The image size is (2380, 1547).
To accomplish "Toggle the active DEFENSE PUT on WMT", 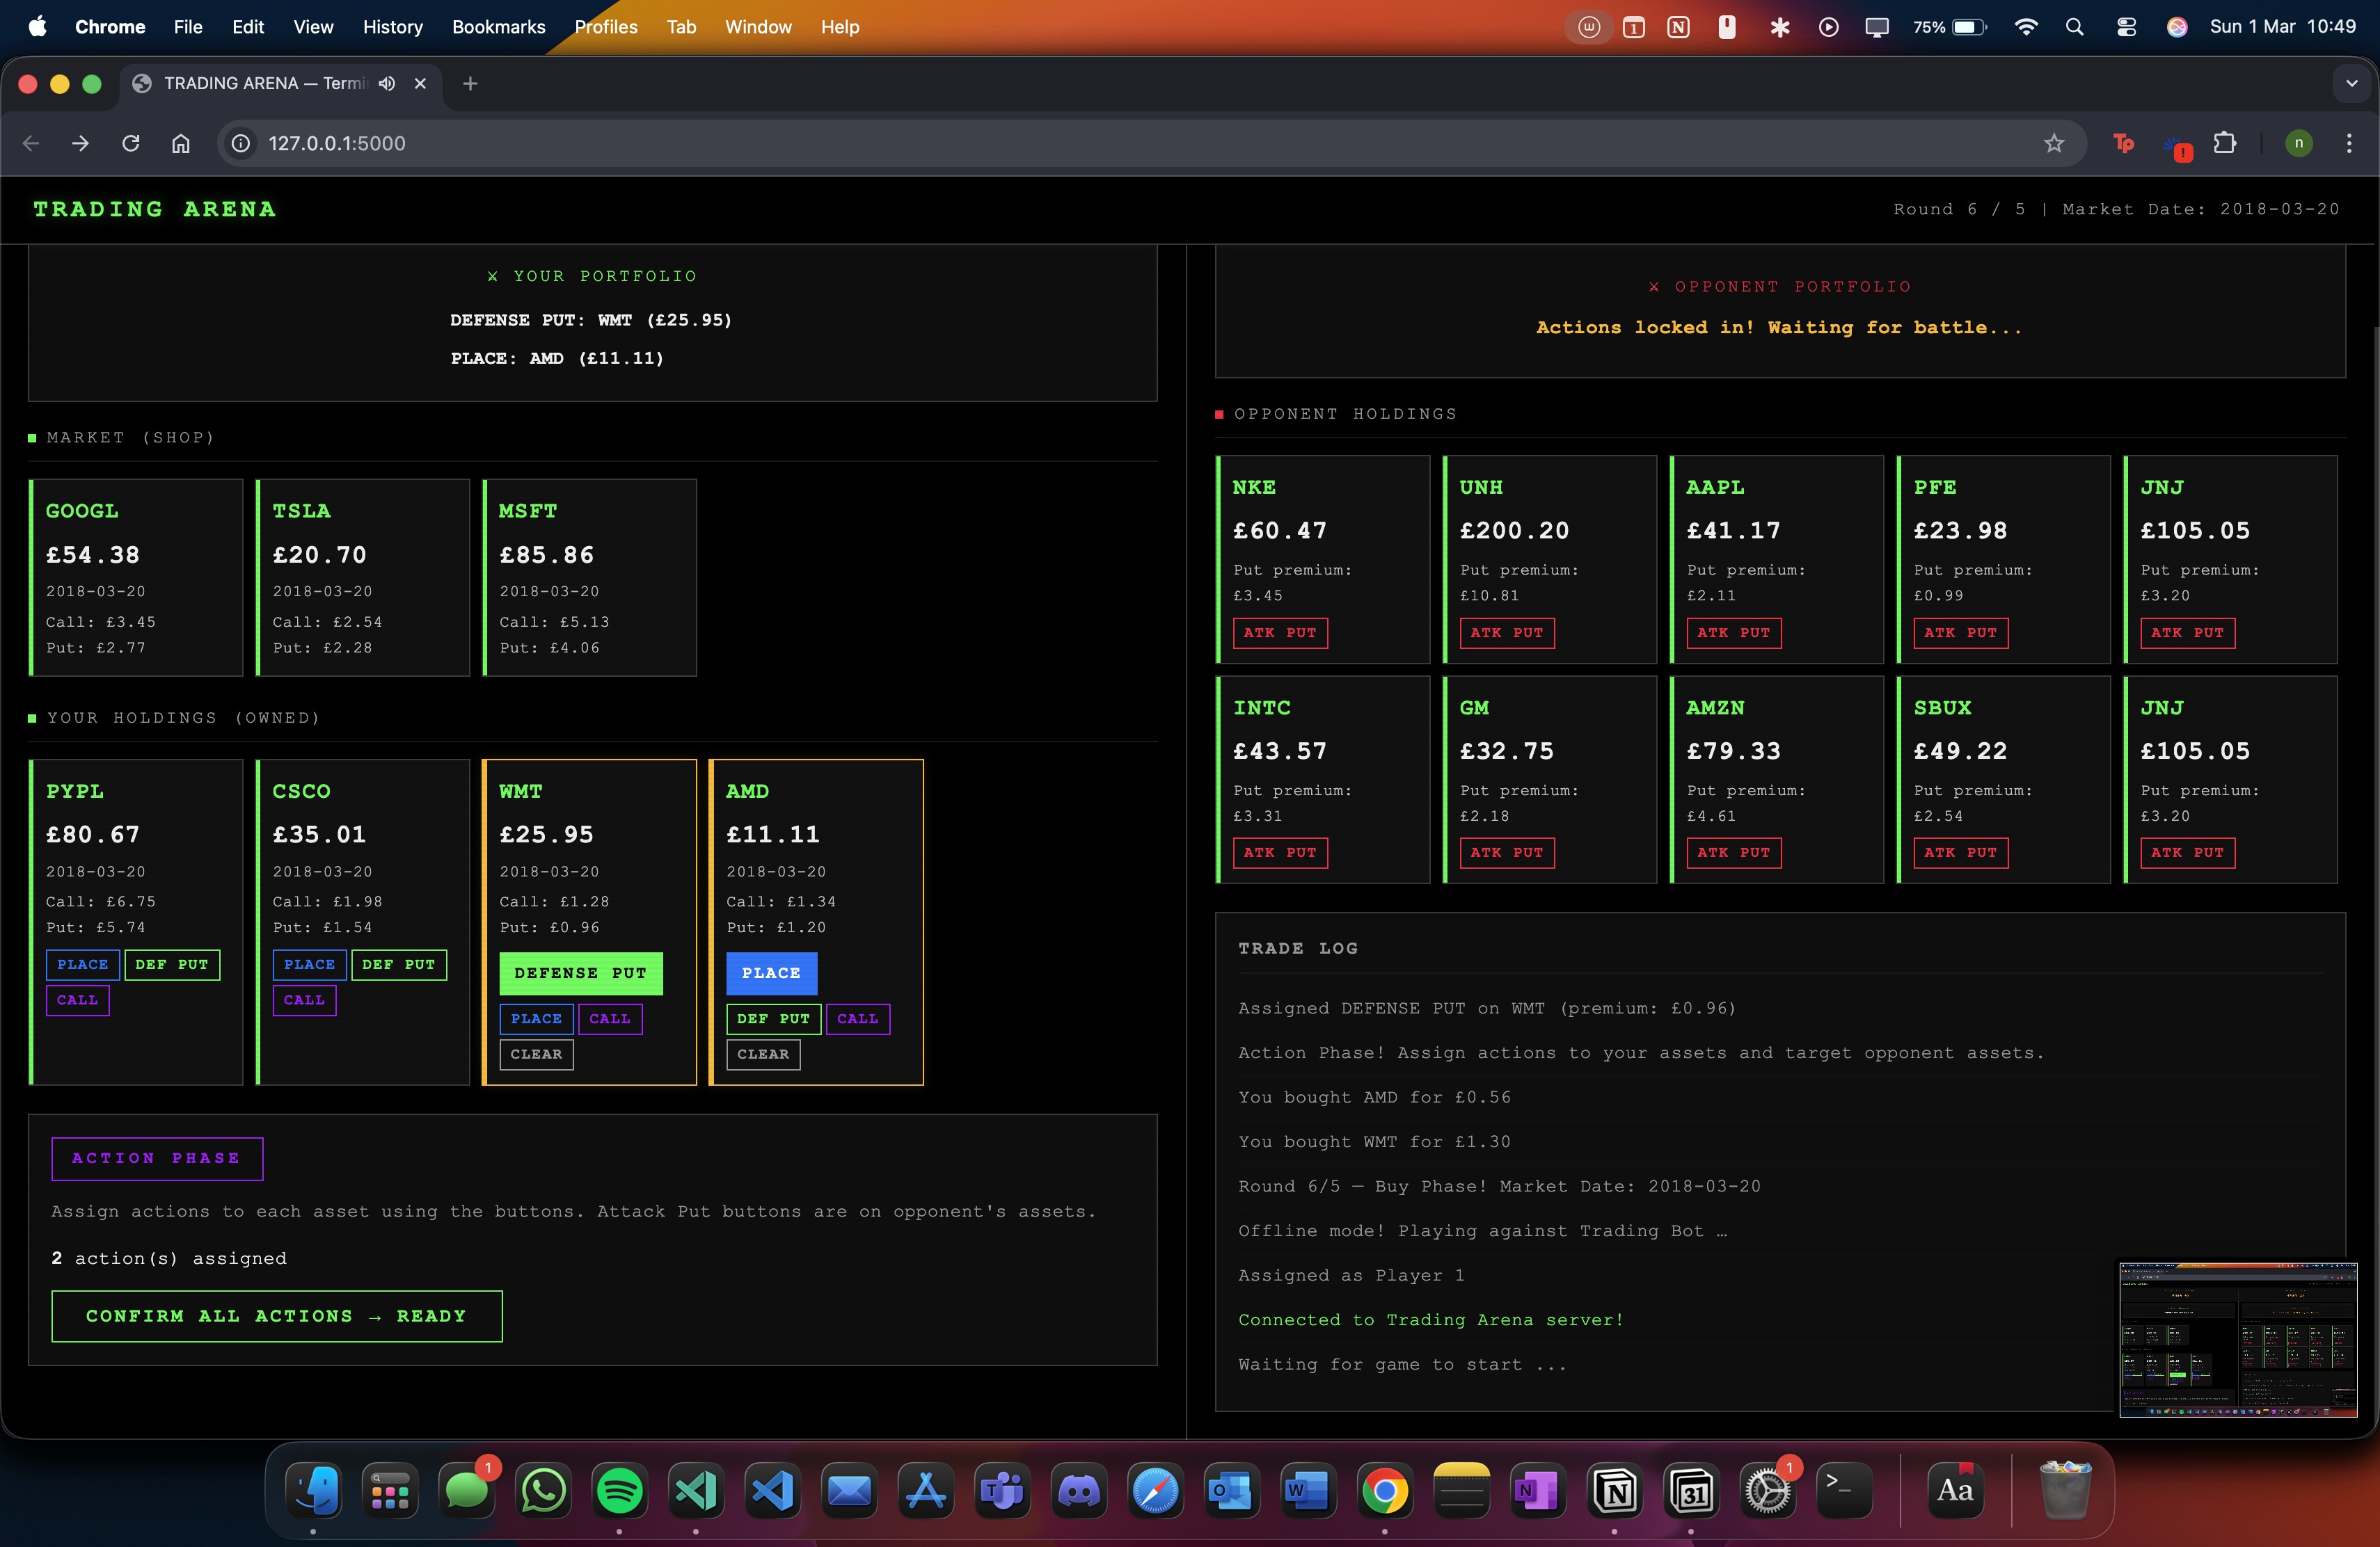I will tap(580, 973).
